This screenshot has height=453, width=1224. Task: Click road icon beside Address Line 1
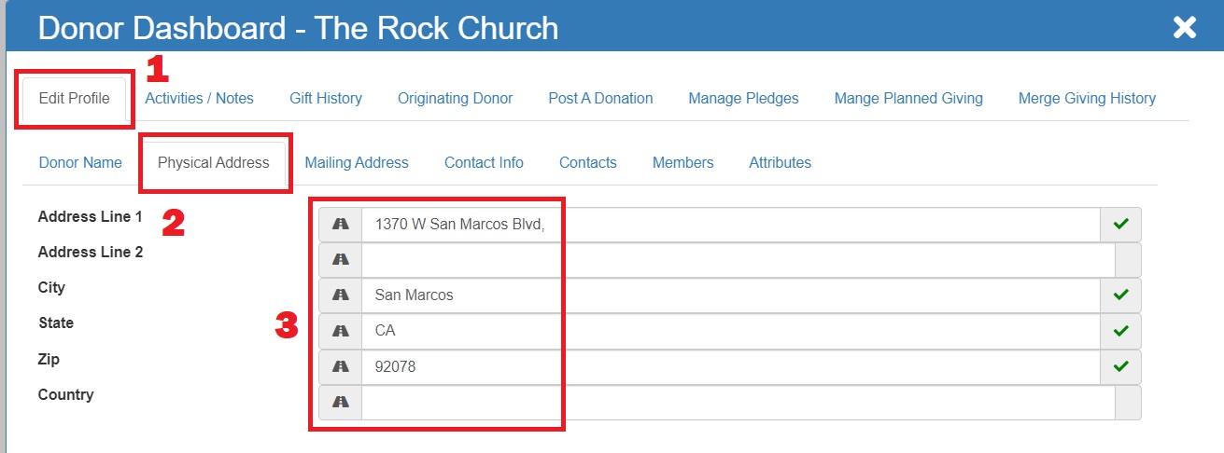coord(341,225)
